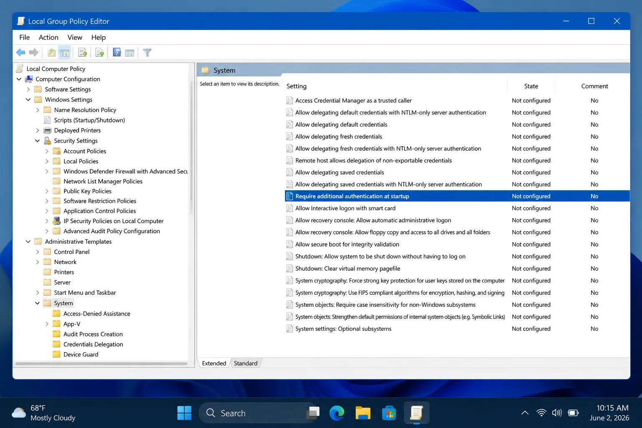Select Local Computer Policy root node
The image size is (642, 428).
pos(56,69)
